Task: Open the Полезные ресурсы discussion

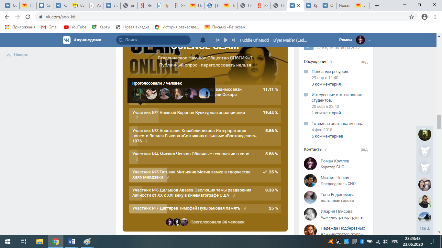Action: point(330,72)
